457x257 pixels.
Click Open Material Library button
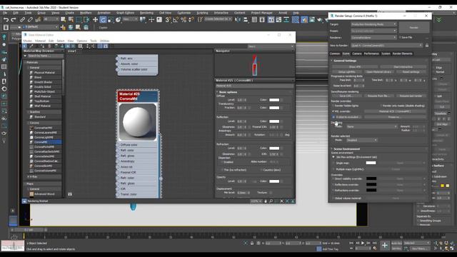click(378, 71)
